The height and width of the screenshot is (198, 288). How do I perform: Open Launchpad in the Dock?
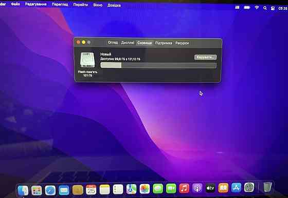click(x=37, y=190)
